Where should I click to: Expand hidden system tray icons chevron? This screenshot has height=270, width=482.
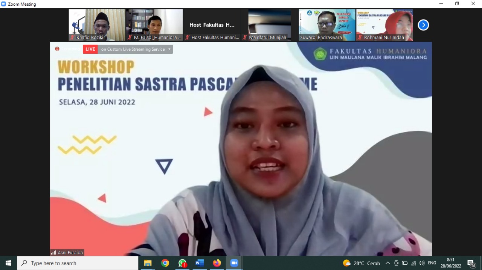tap(387, 263)
